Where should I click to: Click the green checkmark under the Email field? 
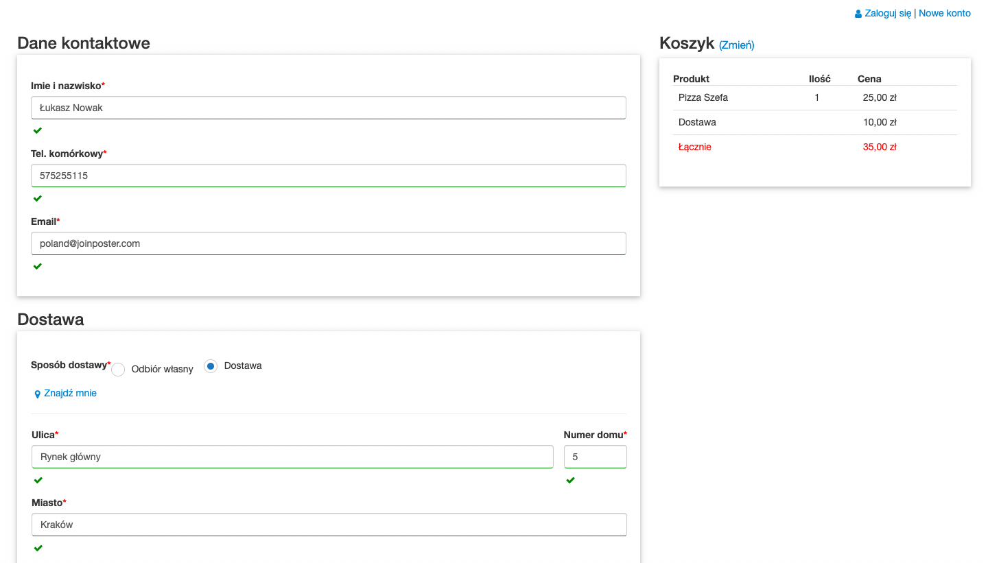click(38, 266)
